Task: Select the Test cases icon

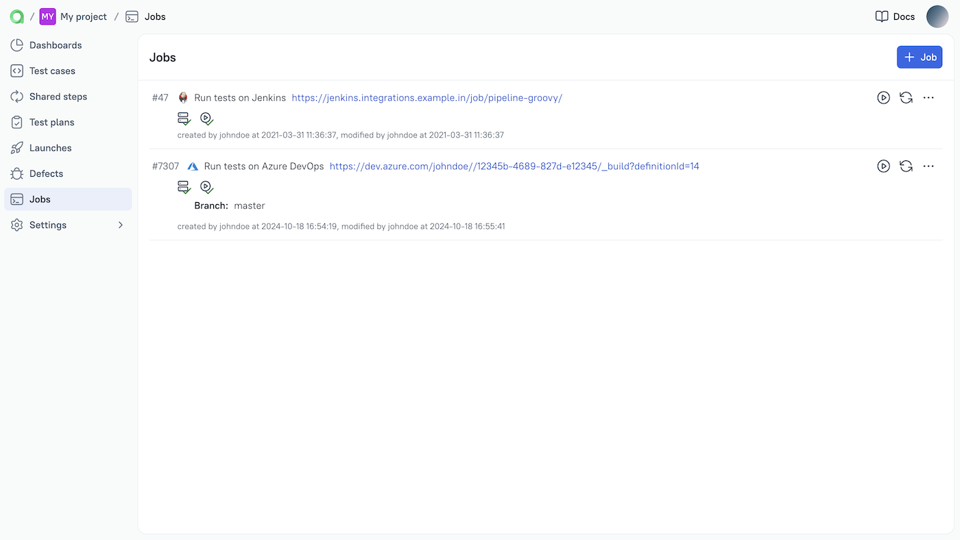Action: point(16,71)
